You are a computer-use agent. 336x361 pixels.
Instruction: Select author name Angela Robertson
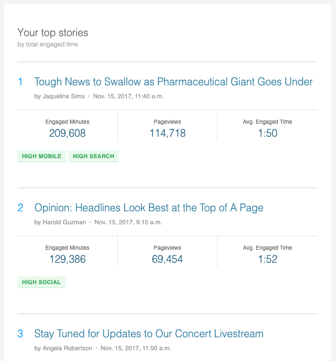pos(67,348)
